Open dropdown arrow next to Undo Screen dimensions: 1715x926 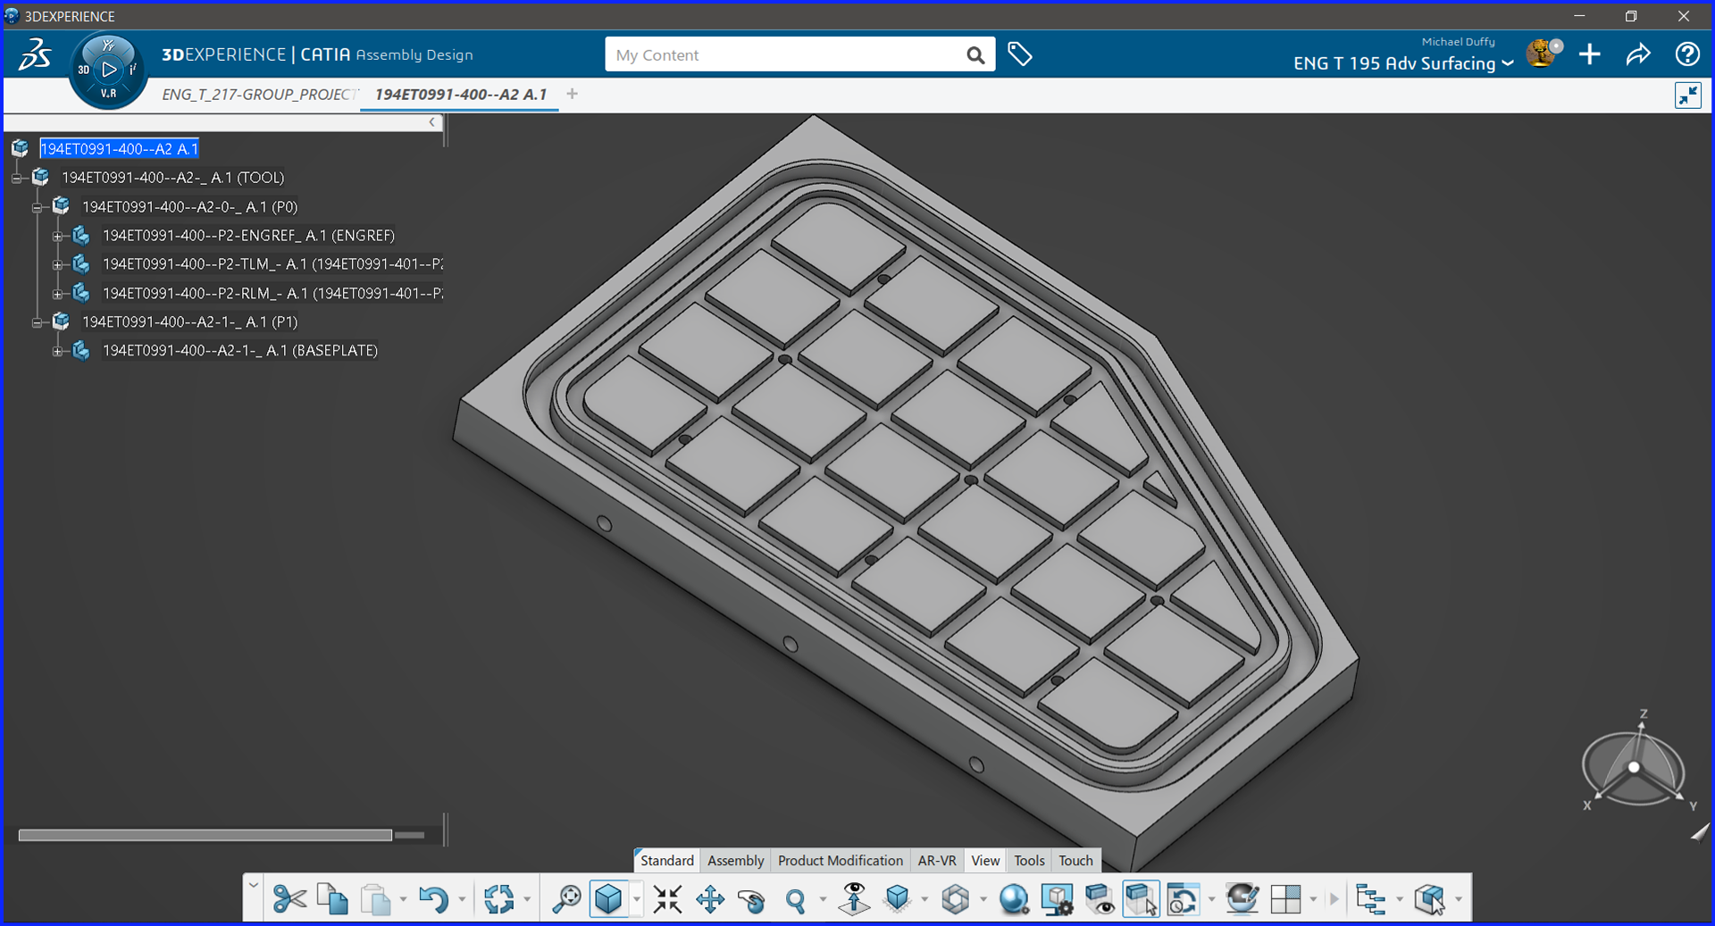462,899
